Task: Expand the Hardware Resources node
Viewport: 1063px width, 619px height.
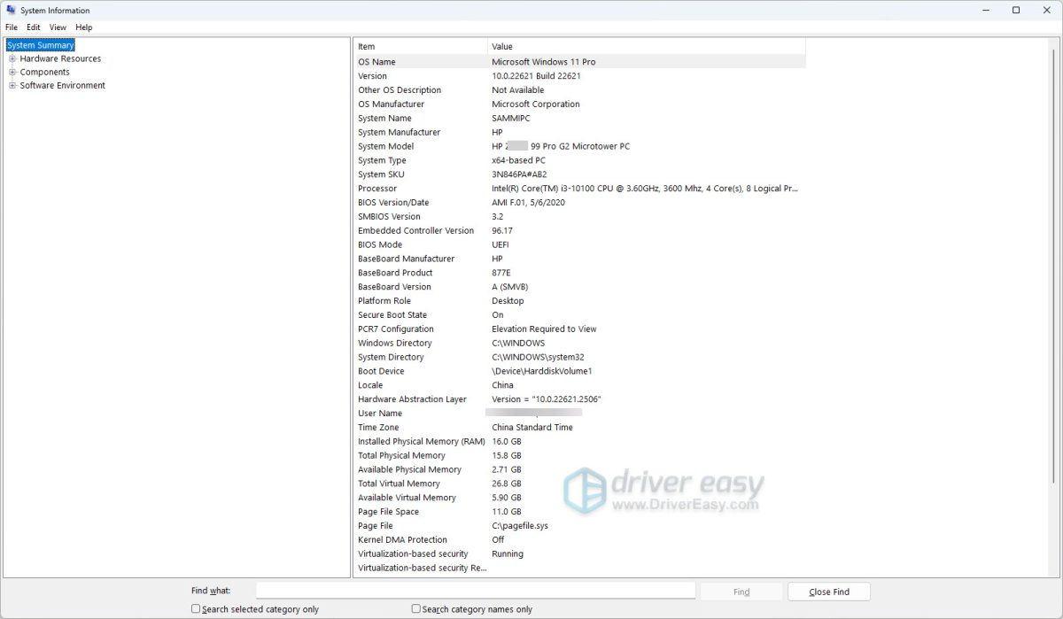Action: point(12,58)
